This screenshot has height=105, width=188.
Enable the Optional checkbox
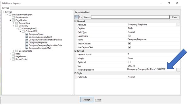[x=129, y=62]
